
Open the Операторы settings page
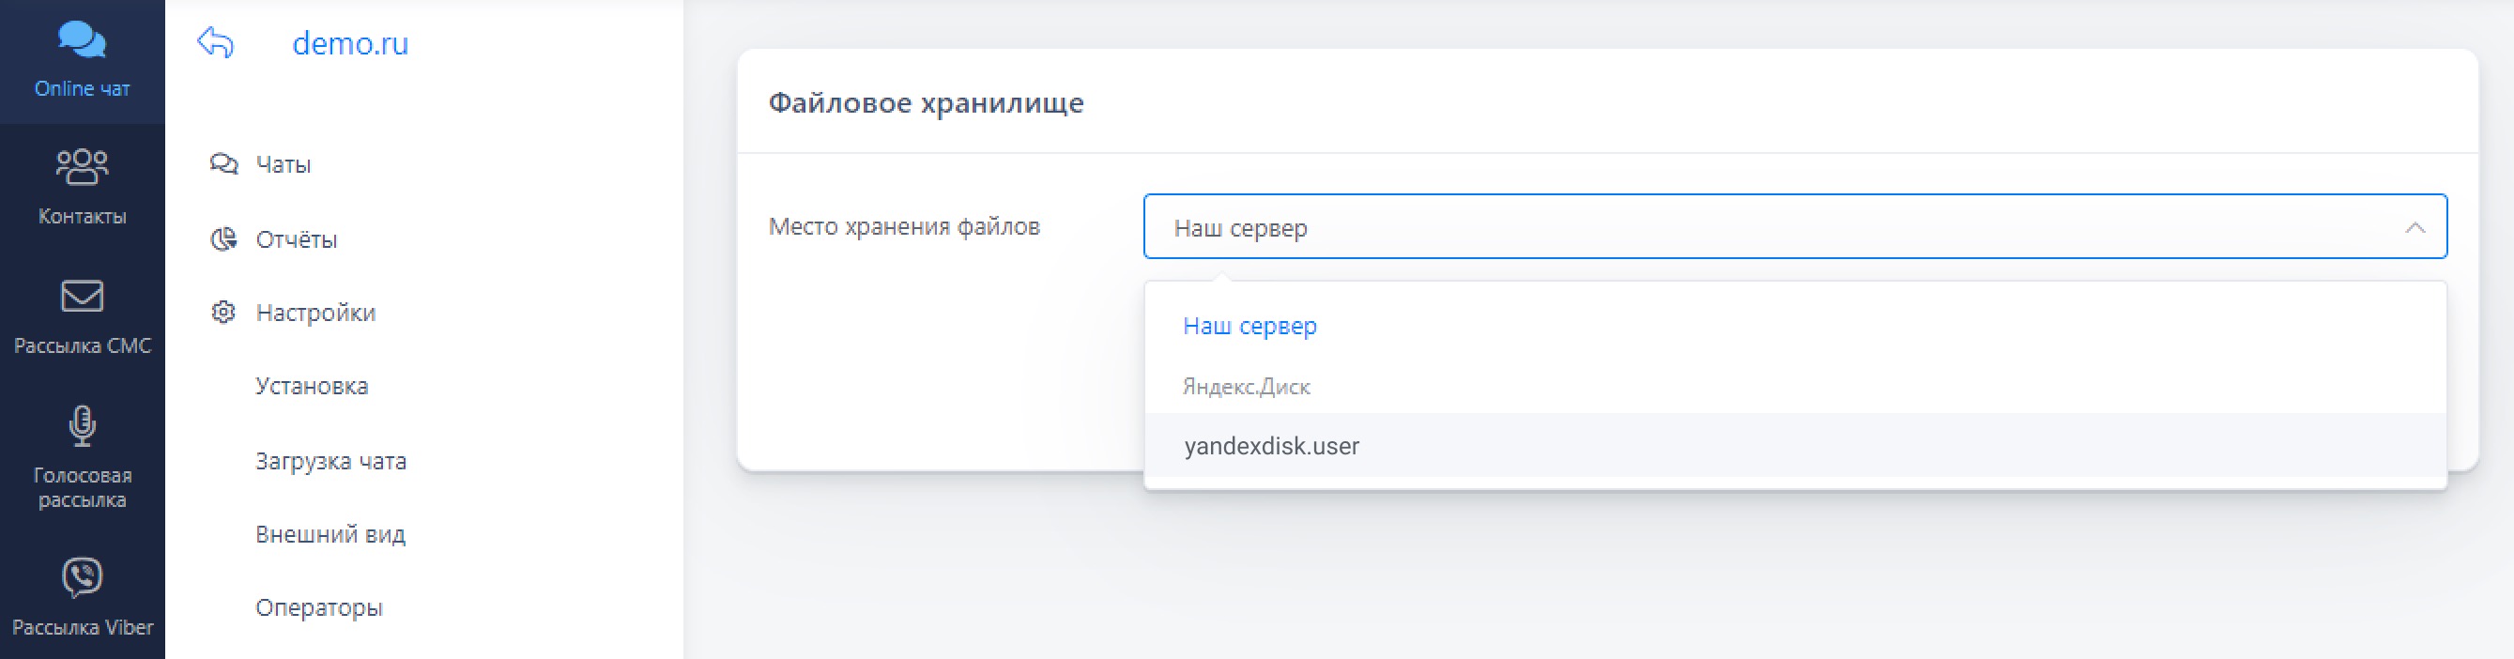point(319,607)
